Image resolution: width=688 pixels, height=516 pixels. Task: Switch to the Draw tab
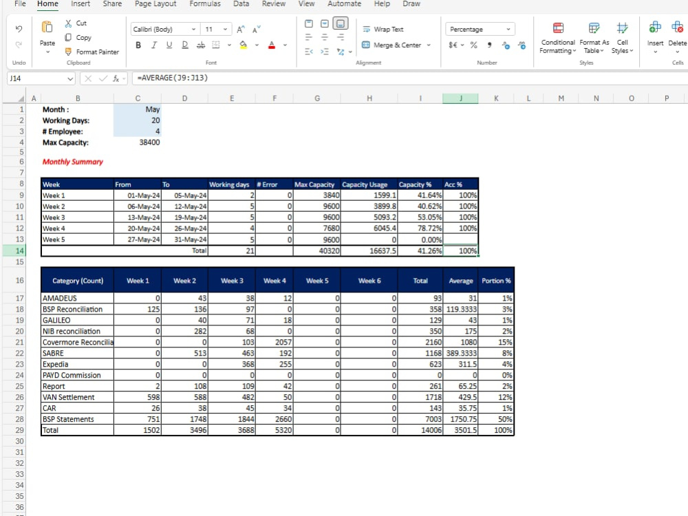point(411,3)
